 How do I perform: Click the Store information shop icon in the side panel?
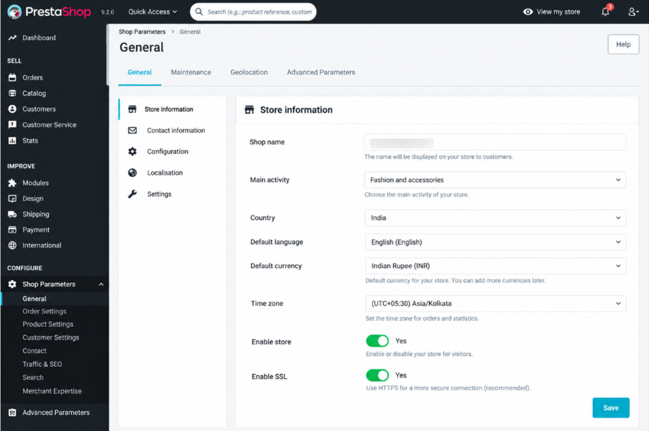tap(132, 109)
